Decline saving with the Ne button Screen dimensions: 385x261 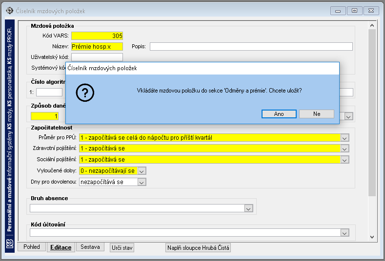point(317,114)
